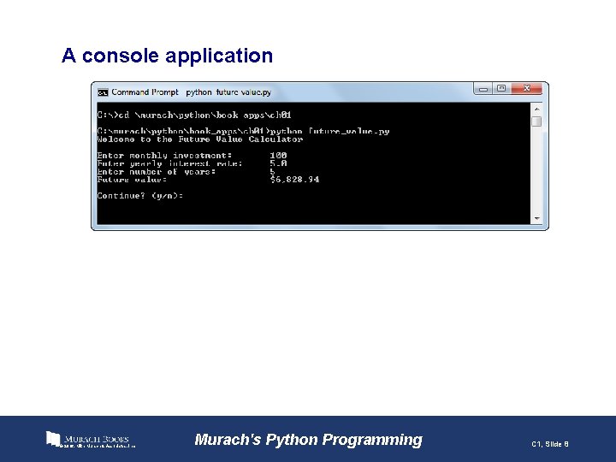Click the 'A console application' slide heading
616x462 pixels.
tap(168, 56)
